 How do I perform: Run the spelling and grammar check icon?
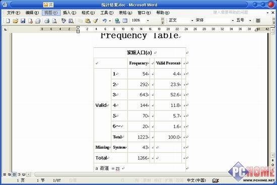click(63, 21)
